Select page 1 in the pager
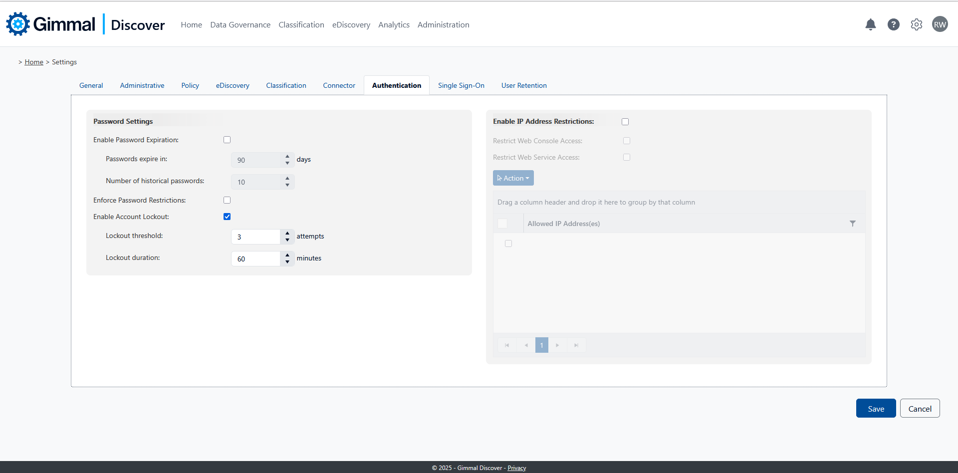This screenshot has height=473, width=958. (541, 345)
